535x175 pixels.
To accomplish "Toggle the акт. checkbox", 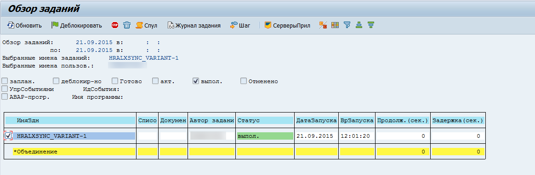I will click(155, 81).
